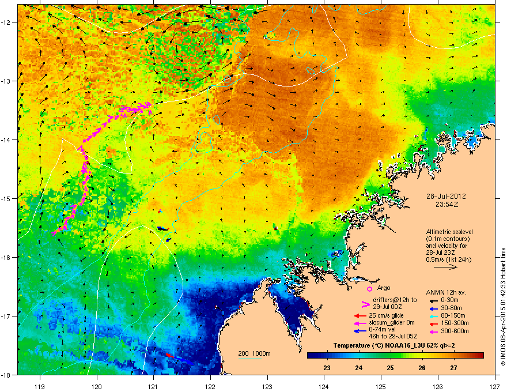
Task: Click the temperature color bar
Action: coord(395,356)
